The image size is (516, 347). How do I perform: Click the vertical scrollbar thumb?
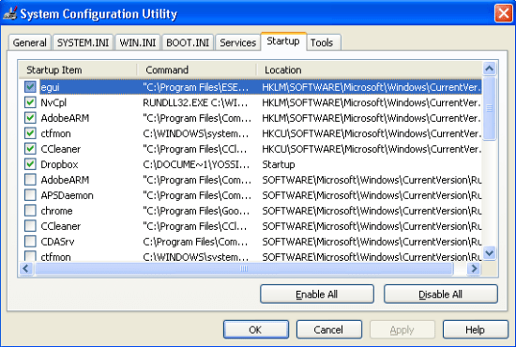(x=490, y=108)
